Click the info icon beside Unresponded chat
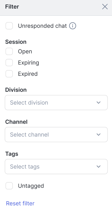 pyautogui.click(x=72, y=26)
